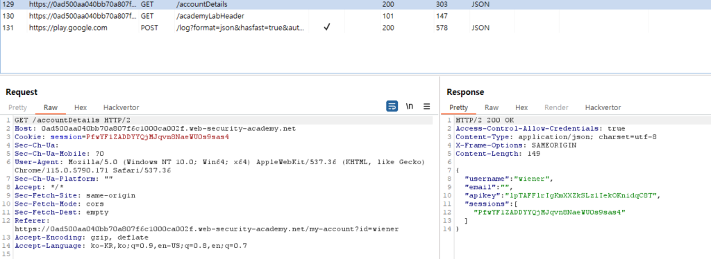The width and height of the screenshot is (711, 259).
Task: Click the Content-Length header in response
Action: click(495, 153)
